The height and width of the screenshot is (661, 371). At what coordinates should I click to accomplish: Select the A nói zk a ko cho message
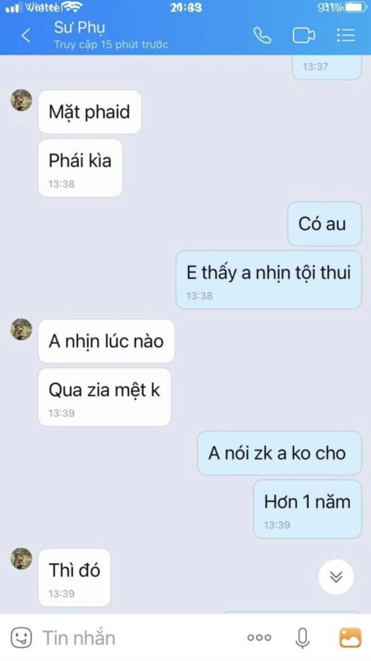[x=279, y=453]
